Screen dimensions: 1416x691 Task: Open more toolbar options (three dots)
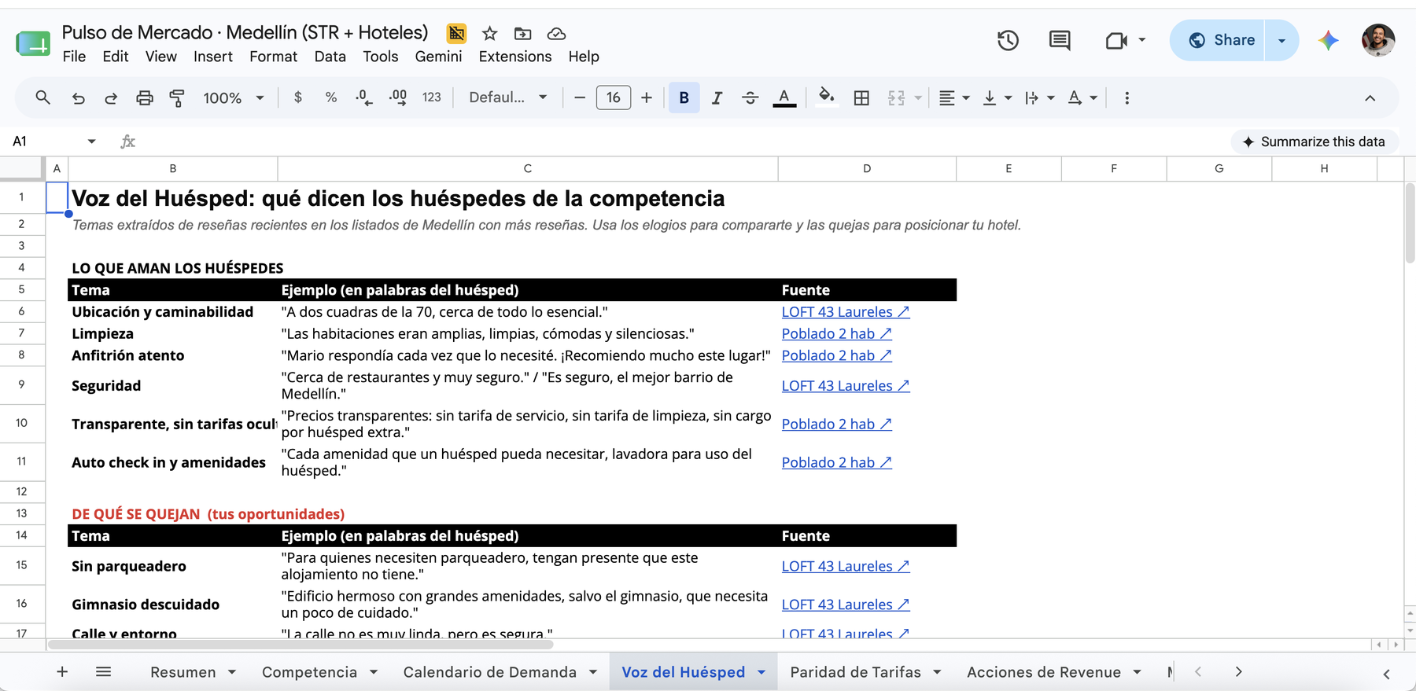1127,97
